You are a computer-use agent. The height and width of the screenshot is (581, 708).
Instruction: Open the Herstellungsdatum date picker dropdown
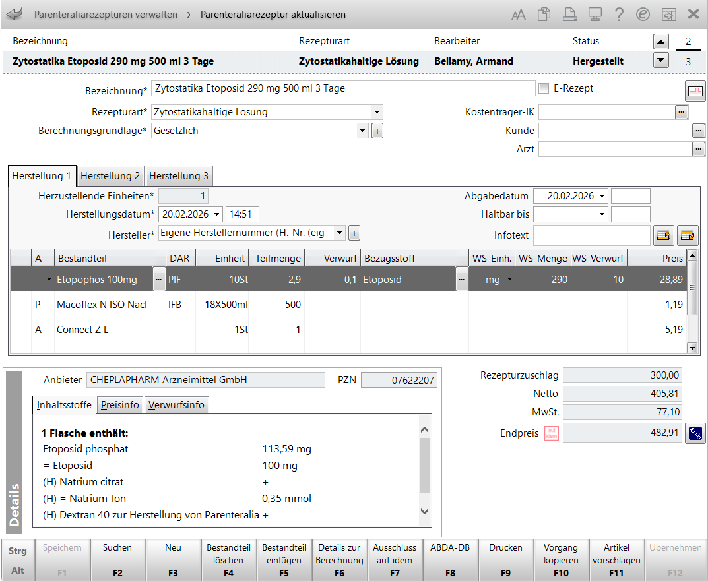(x=216, y=214)
